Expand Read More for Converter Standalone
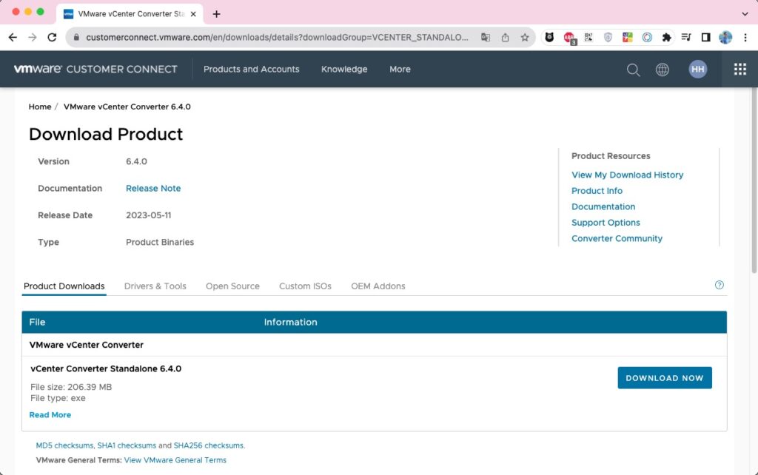This screenshot has width=758, height=475. pyautogui.click(x=50, y=415)
